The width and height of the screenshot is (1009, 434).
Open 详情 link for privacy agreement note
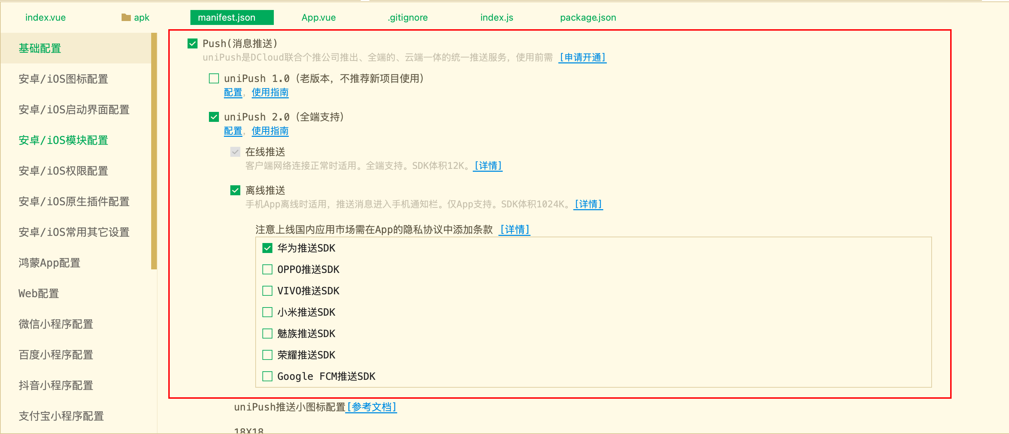514,229
